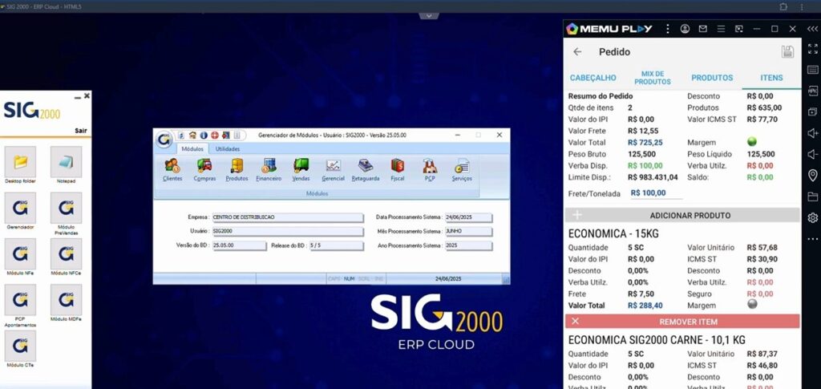
Task: Open MEmu shared folder icon
Action: [813, 197]
